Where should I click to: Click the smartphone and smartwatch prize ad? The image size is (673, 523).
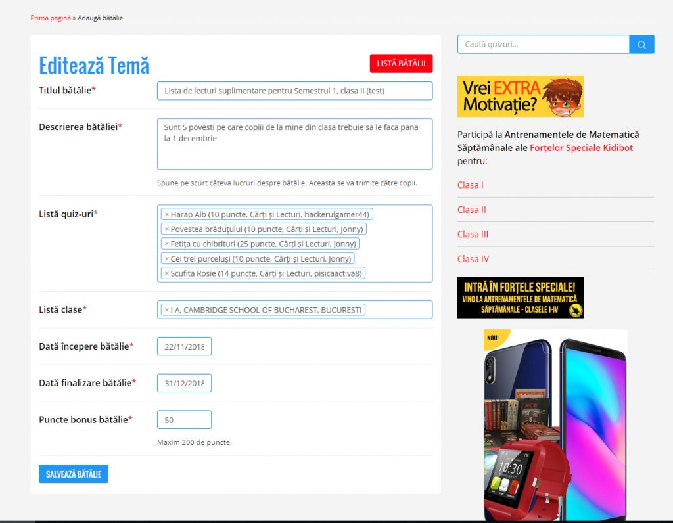[555, 424]
